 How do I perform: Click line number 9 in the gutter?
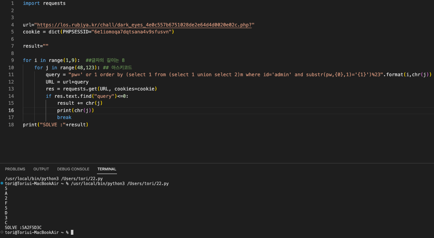pos(13,60)
